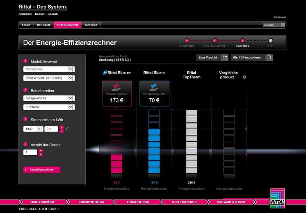The image size is (306, 213).
Task: Open Vergleichsprodukt settings gear icon
Action: [244, 77]
